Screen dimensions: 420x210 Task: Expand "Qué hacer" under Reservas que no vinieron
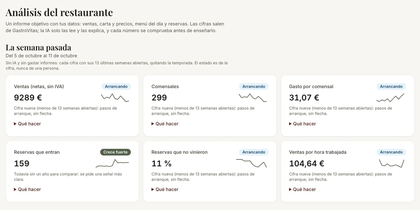[x=165, y=189]
